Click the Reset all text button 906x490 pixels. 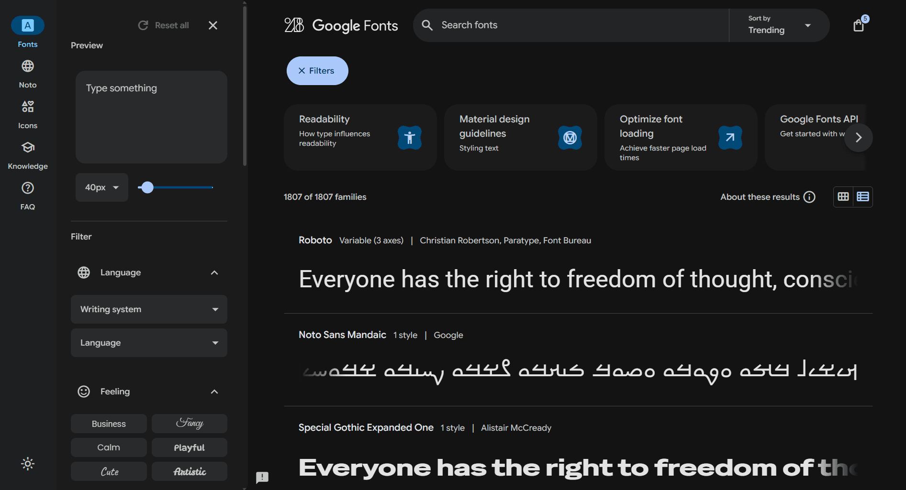tap(172, 25)
